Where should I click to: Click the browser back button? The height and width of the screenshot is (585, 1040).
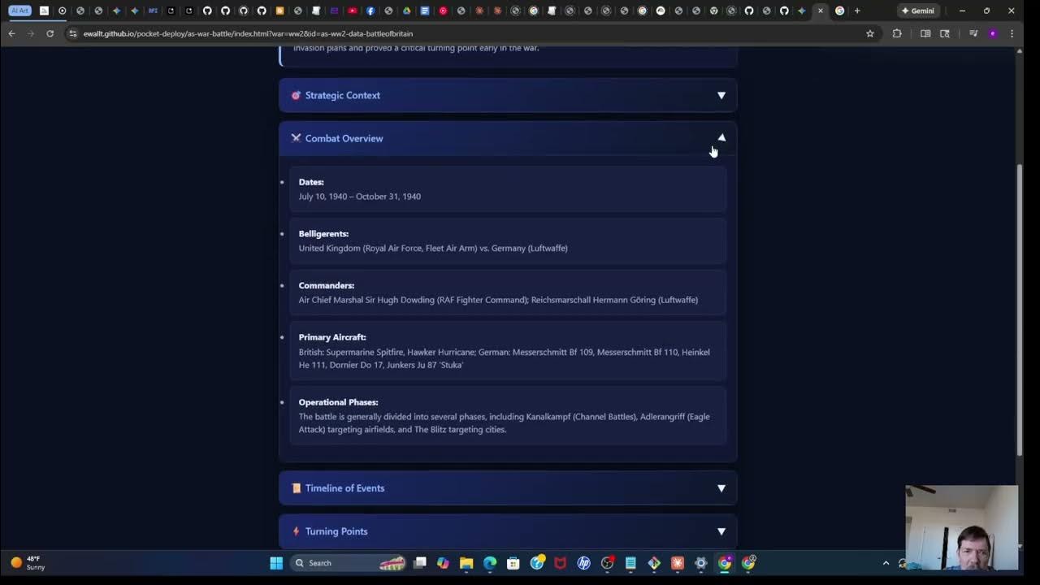11,33
